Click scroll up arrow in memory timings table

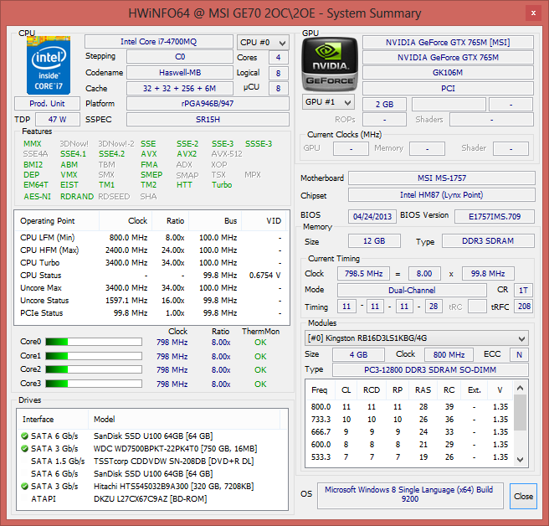pyautogui.click(x=521, y=388)
